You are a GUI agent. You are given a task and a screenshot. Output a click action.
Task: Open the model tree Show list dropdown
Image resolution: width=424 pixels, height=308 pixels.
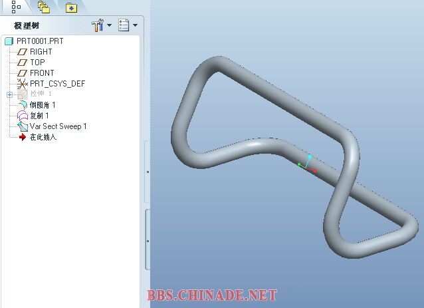(x=127, y=25)
